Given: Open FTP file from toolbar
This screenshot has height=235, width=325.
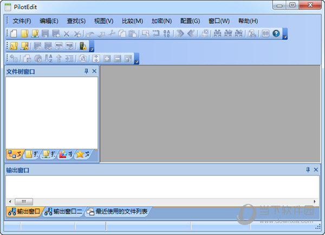Looking at the screenshot, I should [x=35, y=34].
